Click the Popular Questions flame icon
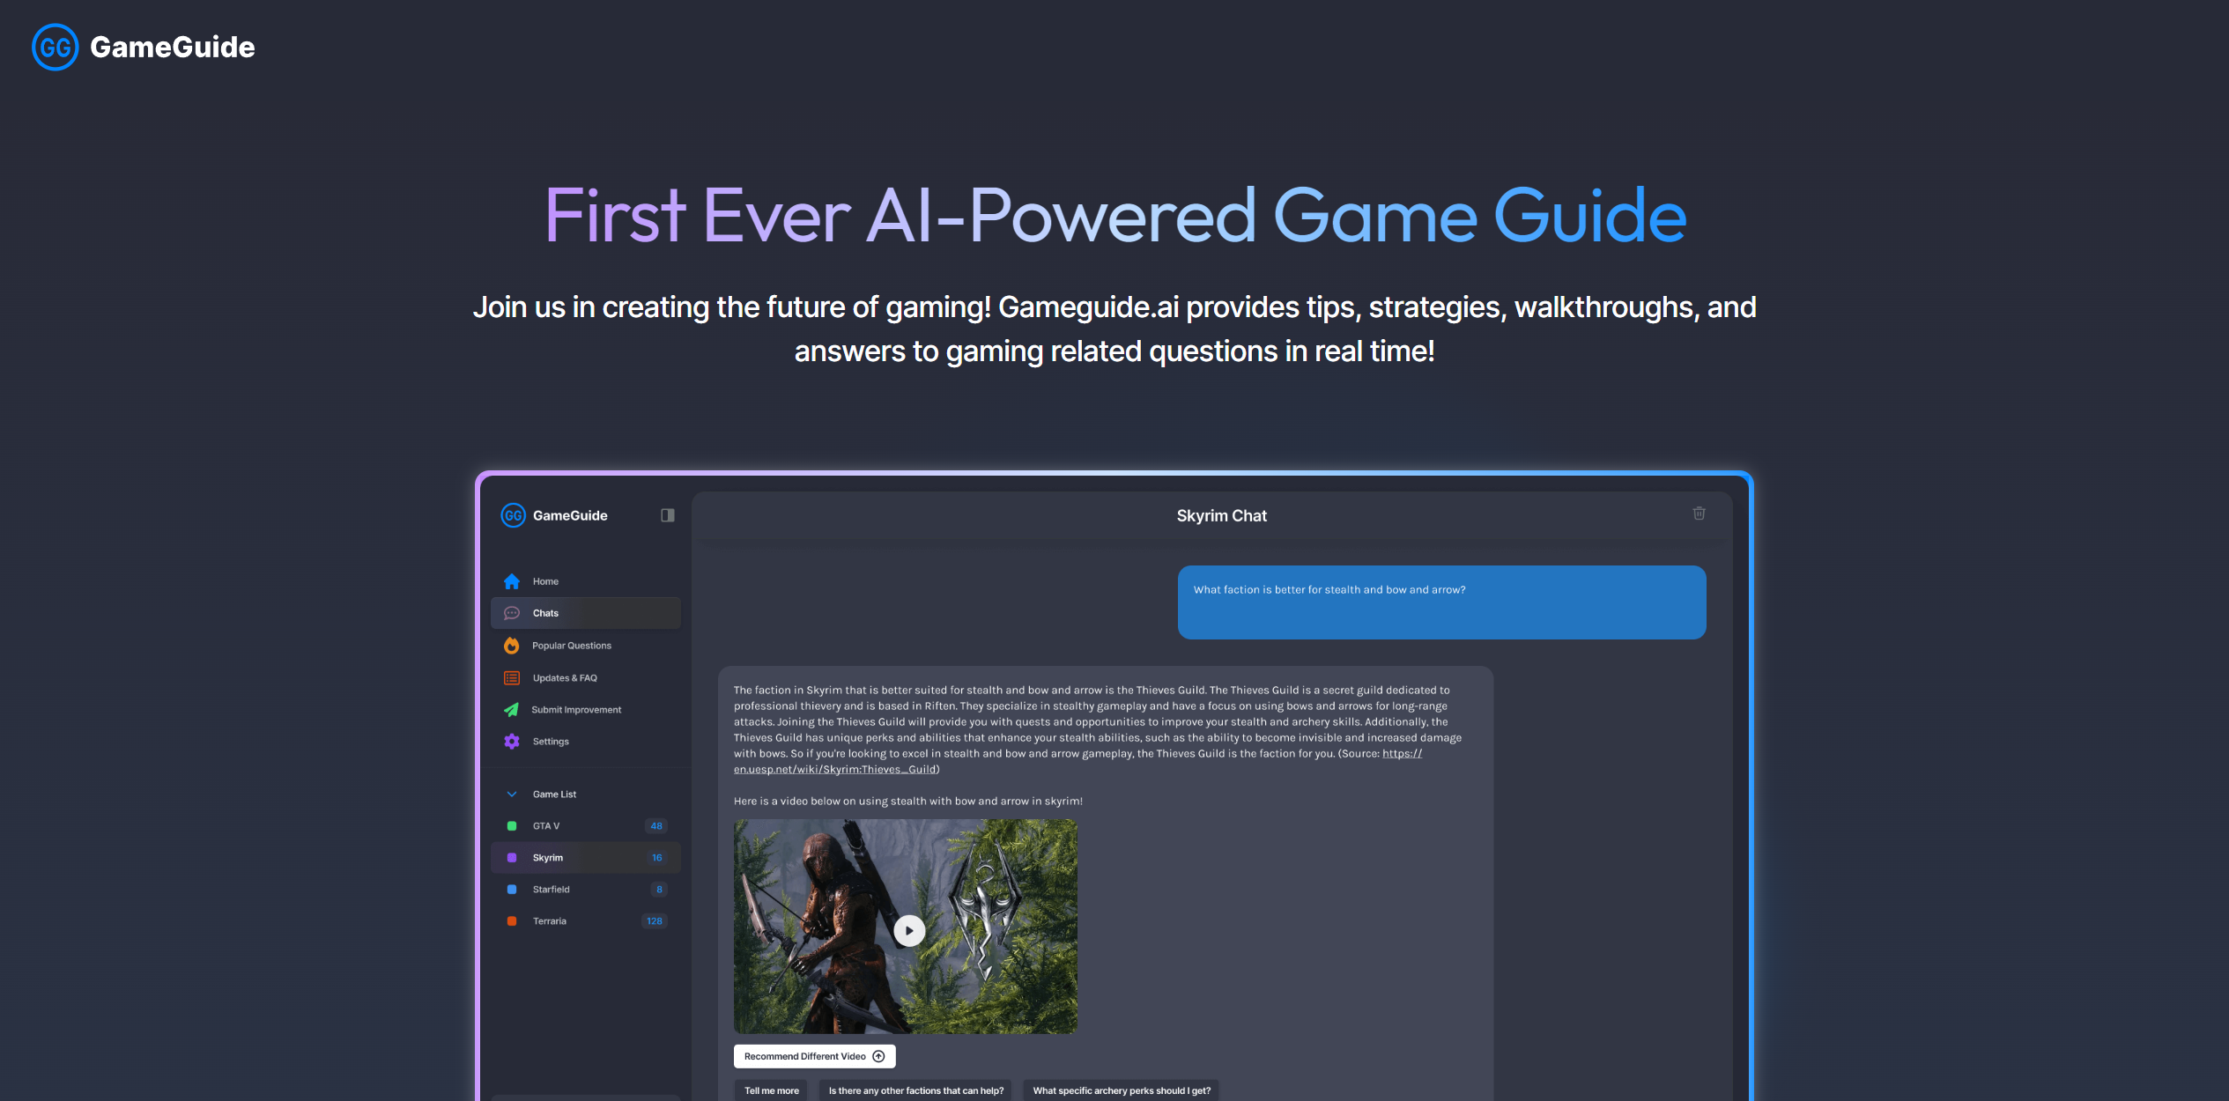The width and height of the screenshot is (2229, 1101). point(512,645)
